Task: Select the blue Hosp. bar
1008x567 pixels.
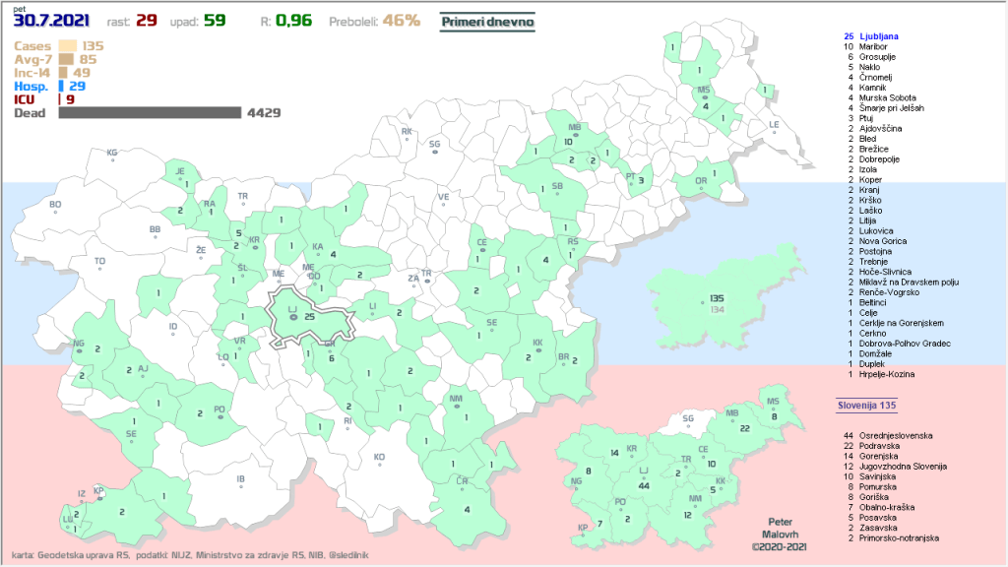Action: (61, 87)
